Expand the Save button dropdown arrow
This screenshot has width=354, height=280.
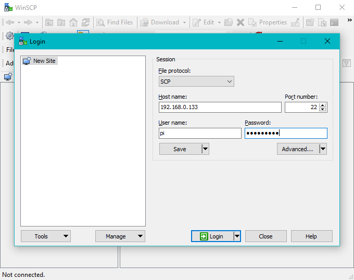click(x=206, y=149)
